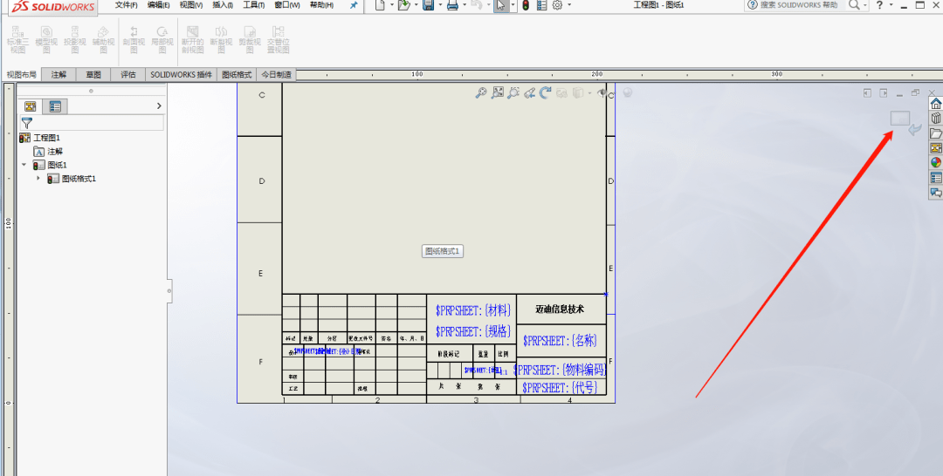Switch to the 注解 tab

pyautogui.click(x=59, y=75)
